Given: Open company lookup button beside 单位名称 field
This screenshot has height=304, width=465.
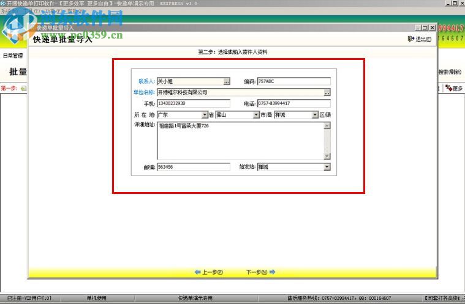Looking at the screenshot, I should pyautogui.click(x=327, y=92).
